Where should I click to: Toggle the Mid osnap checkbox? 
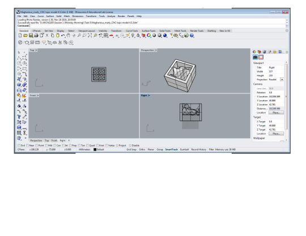(x=46, y=145)
